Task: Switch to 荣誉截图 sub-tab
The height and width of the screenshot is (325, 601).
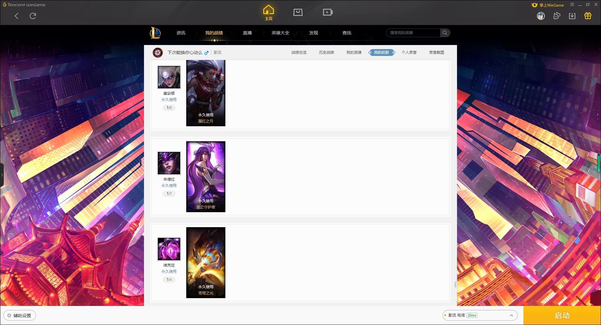Action: pos(437,52)
